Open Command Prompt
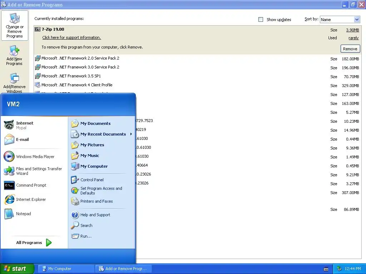Image resolution: width=366 pixels, height=274 pixels. [x=34, y=185]
